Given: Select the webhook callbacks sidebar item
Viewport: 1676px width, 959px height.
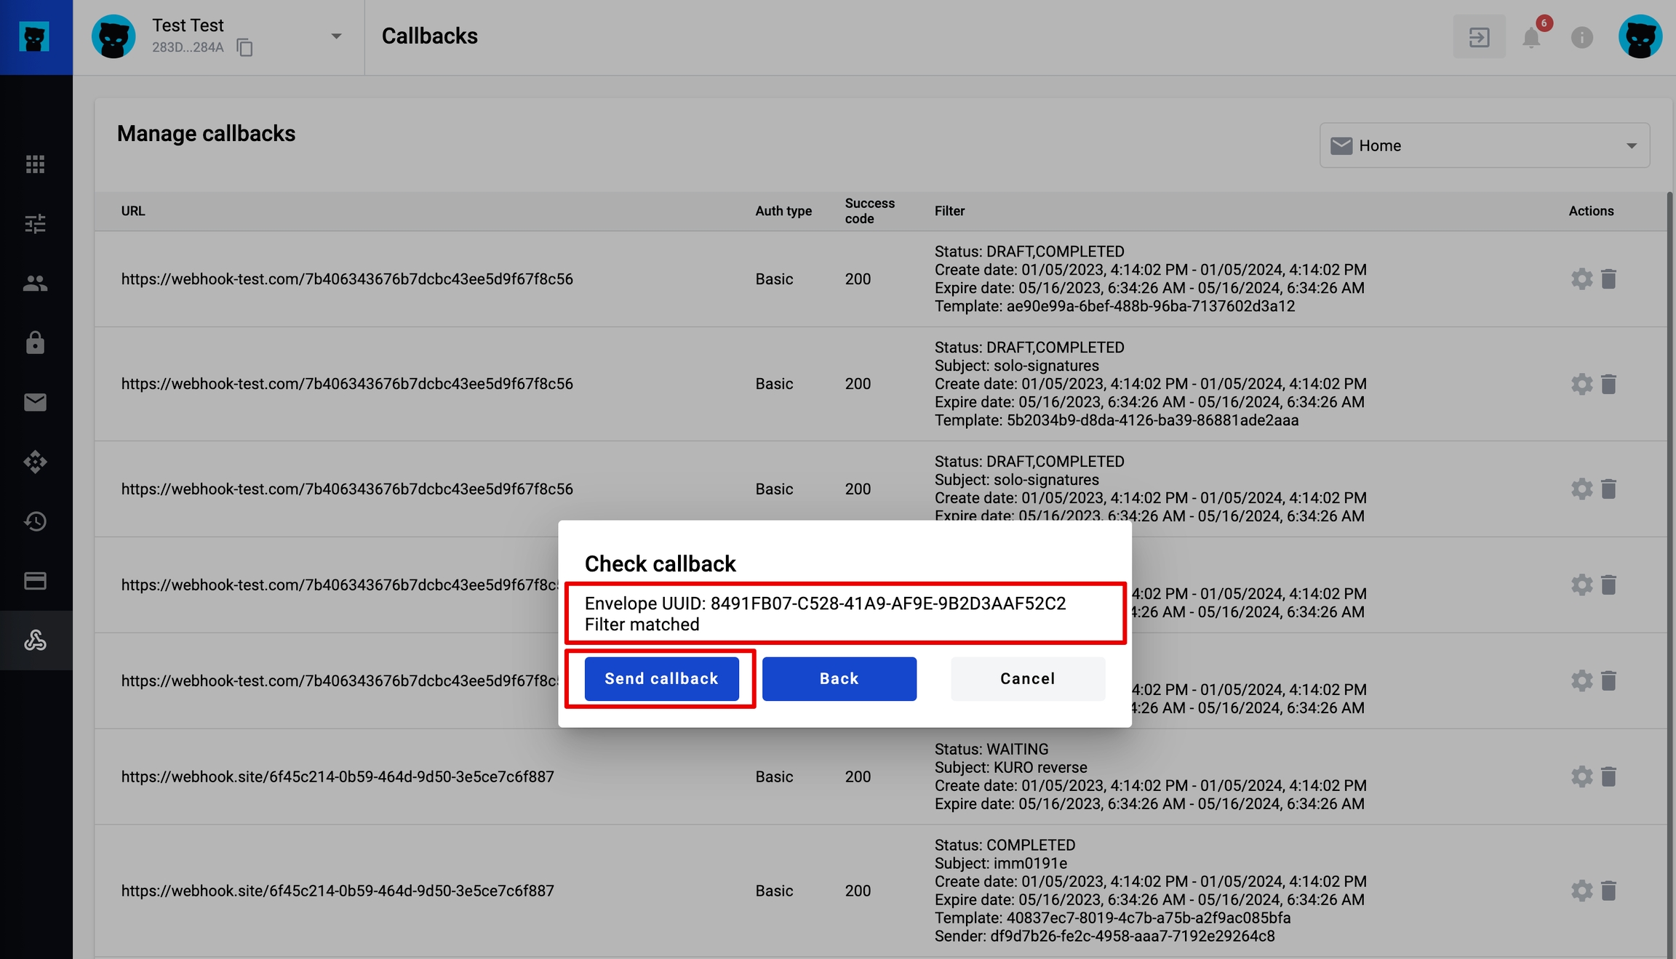Looking at the screenshot, I should 35,641.
